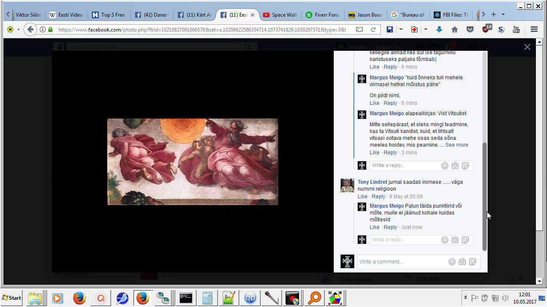547x307 pixels.
Task: Open the "8 May at 20:08" timestamp
Action: (x=406, y=197)
